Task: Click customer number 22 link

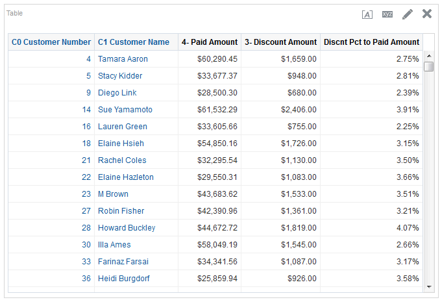Action: pos(86,177)
